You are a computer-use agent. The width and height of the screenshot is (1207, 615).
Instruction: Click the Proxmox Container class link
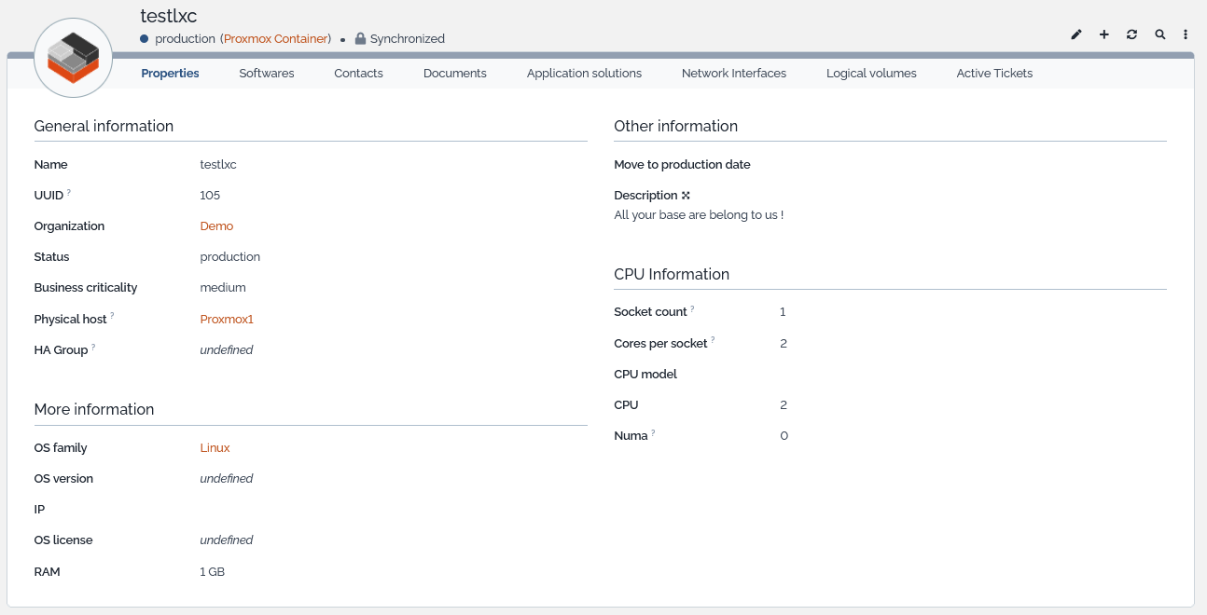(276, 39)
